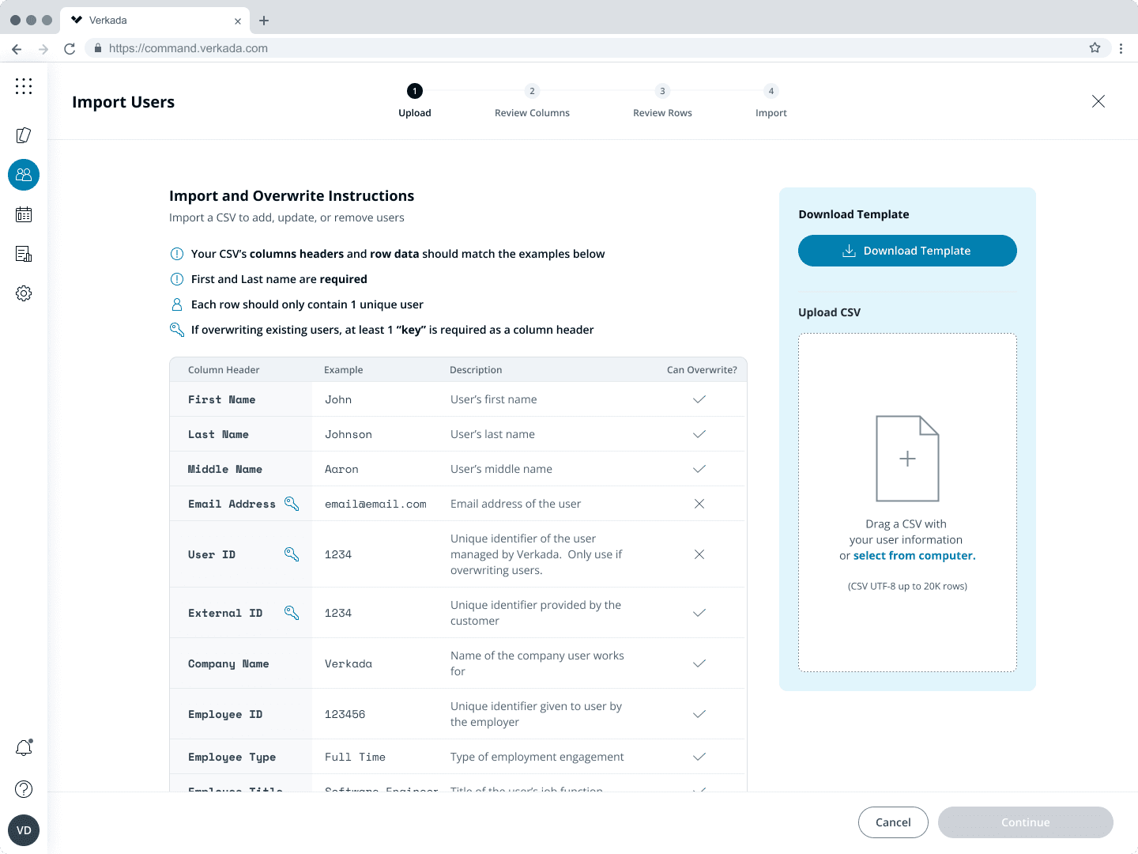Open the help question mark icon
This screenshot has height=854, width=1138.
24,789
